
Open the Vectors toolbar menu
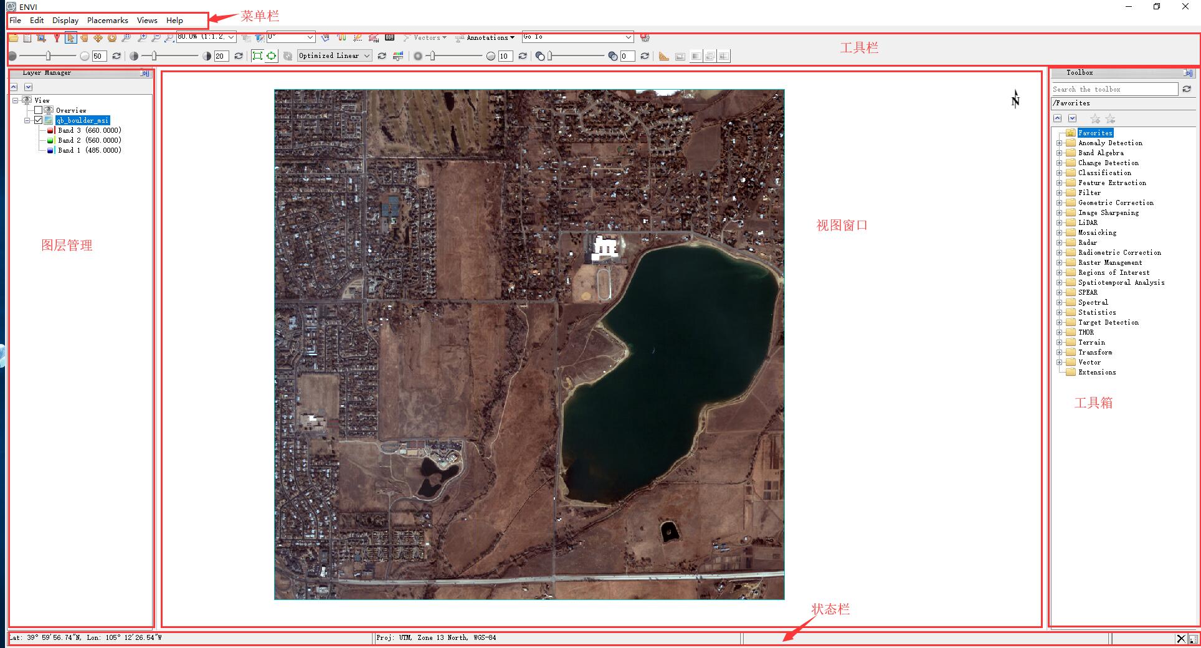pos(426,37)
